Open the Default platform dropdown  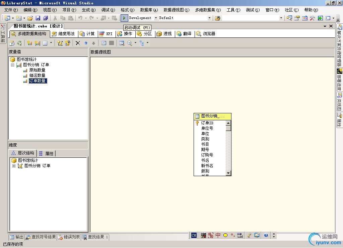click(209, 18)
